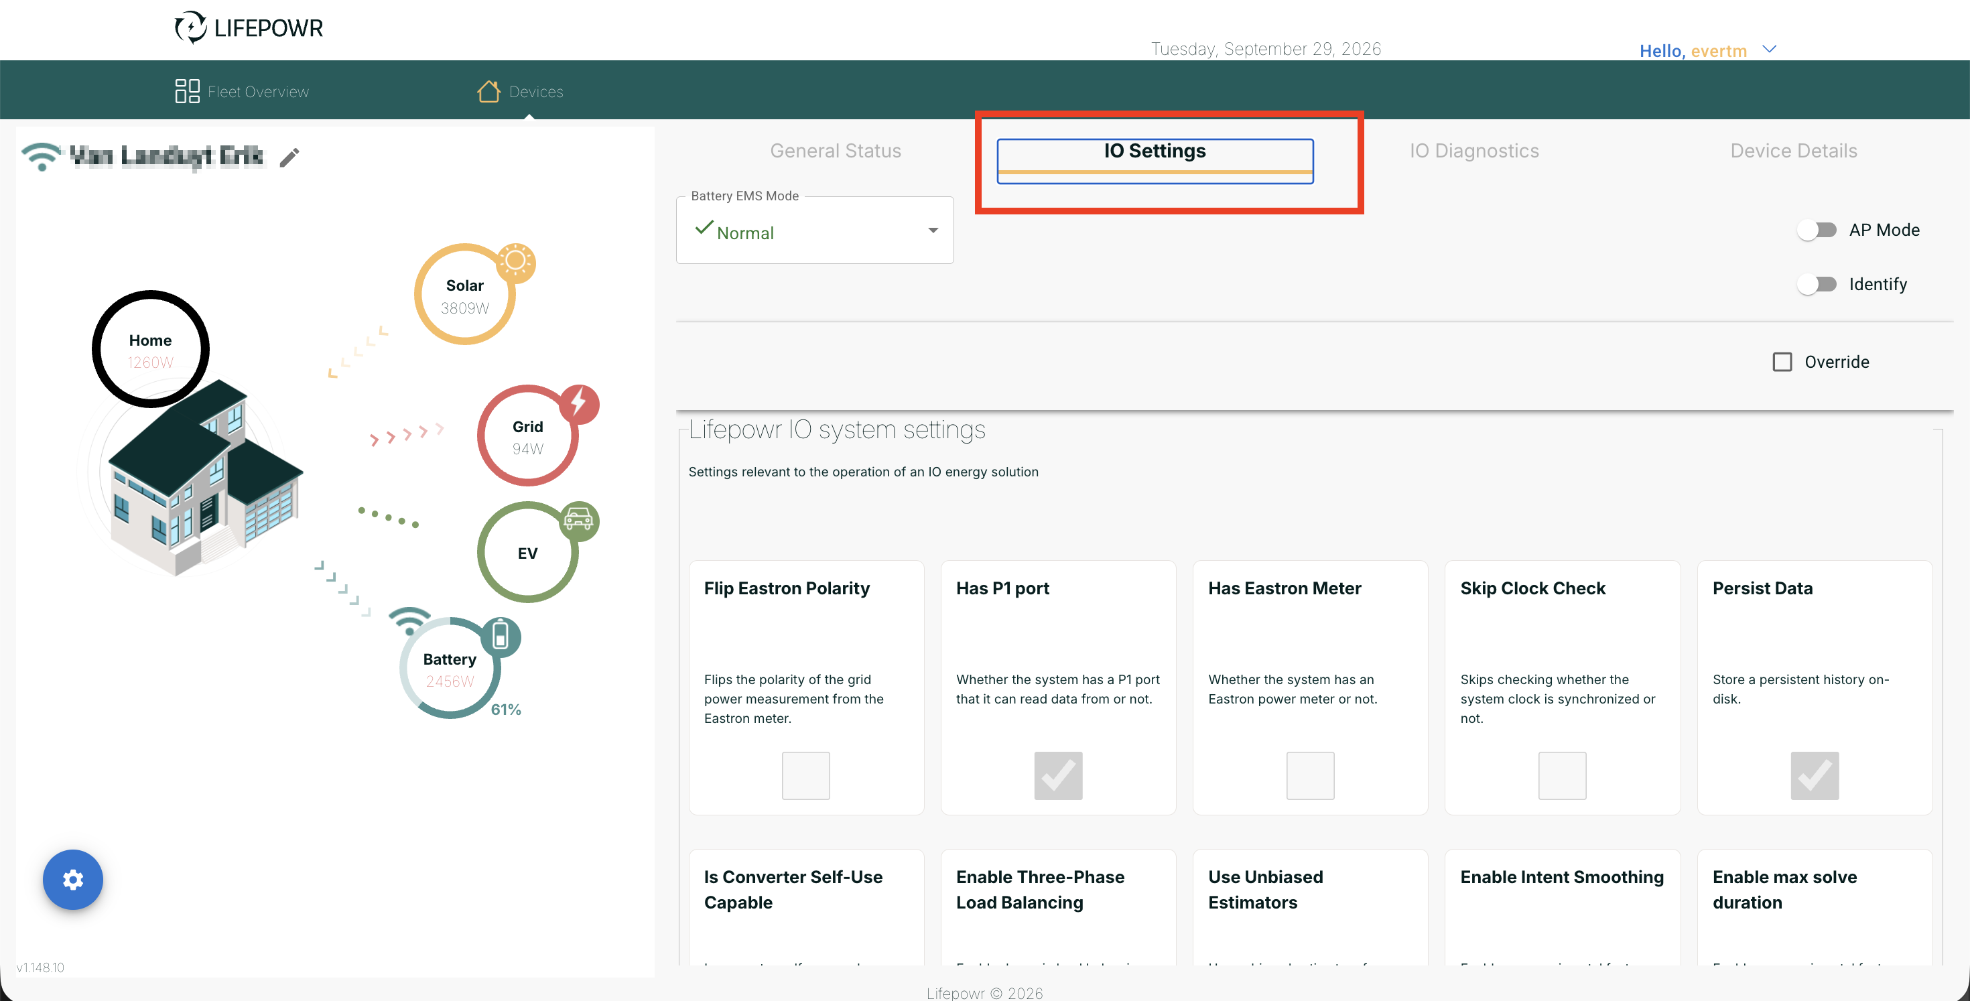The image size is (1970, 1001).
Task: Click Lifepowr © 2026 footer text
Action: pos(984,992)
